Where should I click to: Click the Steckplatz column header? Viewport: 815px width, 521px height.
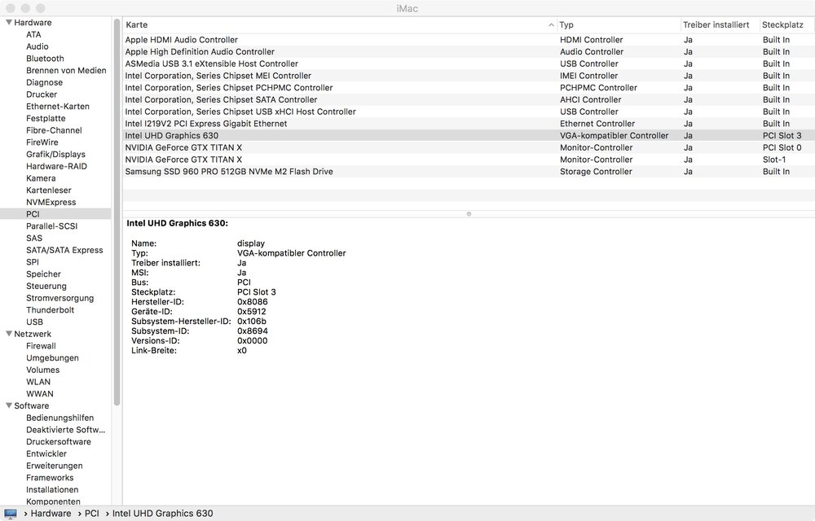[x=783, y=25]
